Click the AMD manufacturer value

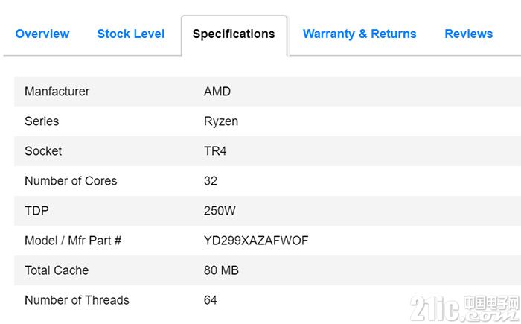217,92
